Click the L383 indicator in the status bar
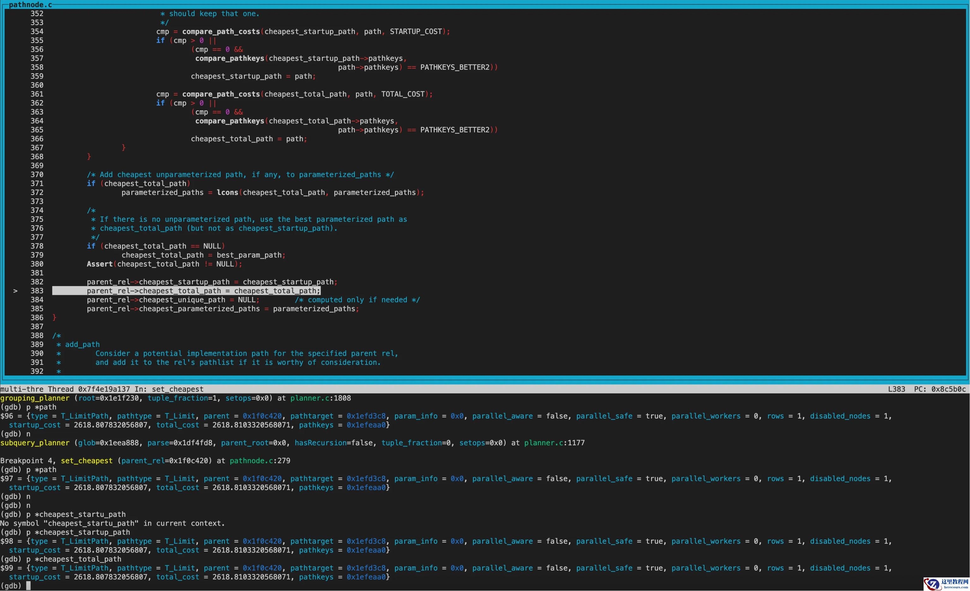Viewport: 970px width, 591px height. click(896, 389)
